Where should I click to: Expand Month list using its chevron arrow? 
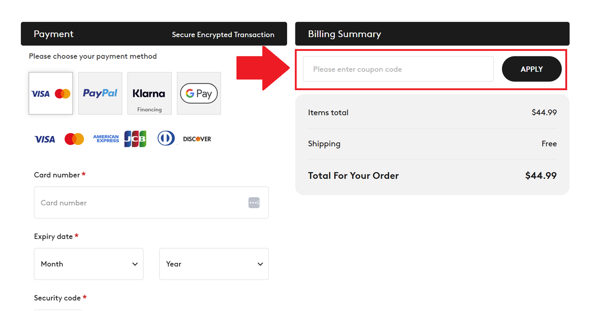(x=135, y=264)
